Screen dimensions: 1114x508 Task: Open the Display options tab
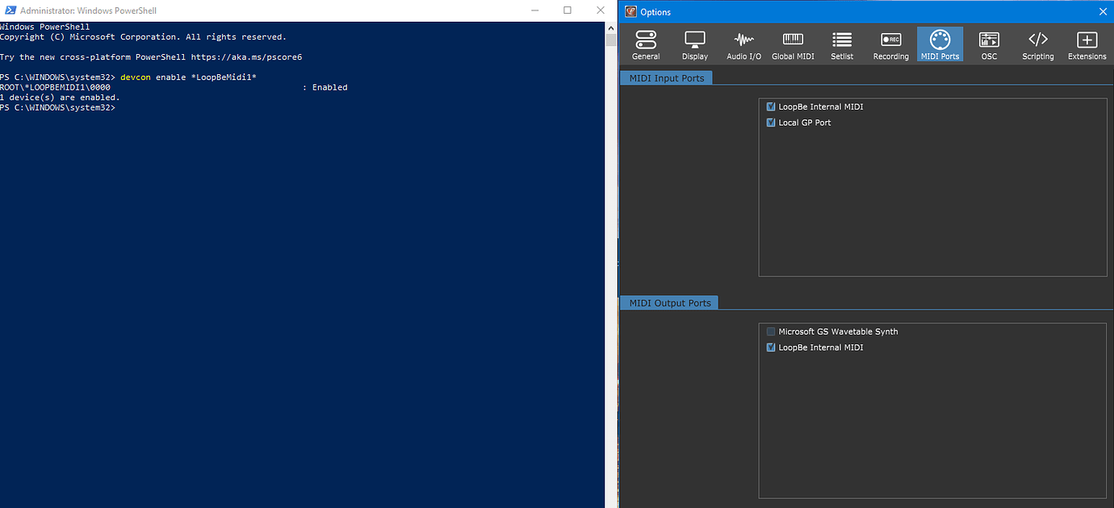coord(694,45)
